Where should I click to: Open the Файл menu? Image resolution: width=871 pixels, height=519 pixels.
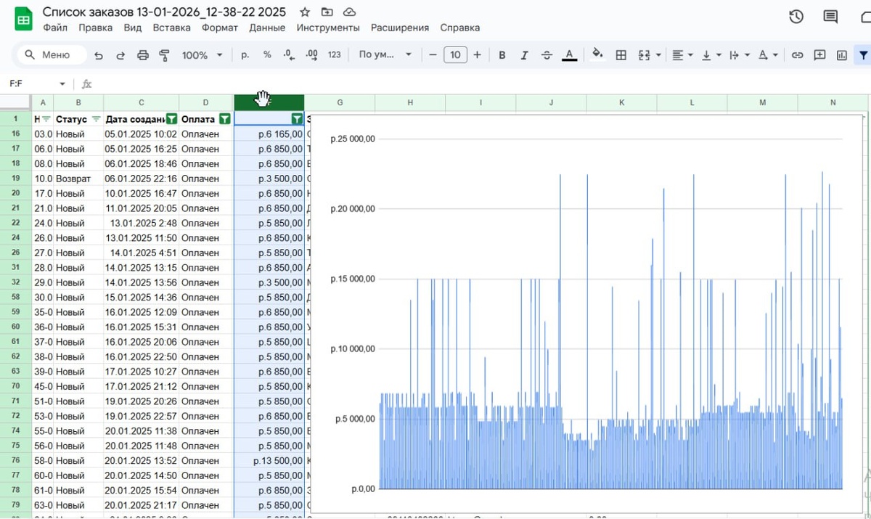pyautogui.click(x=55, y=28)
